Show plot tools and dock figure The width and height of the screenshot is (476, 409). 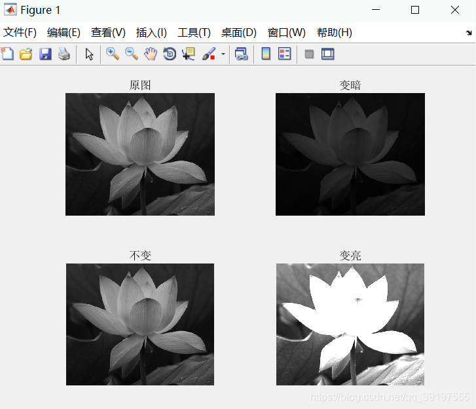pyautogui.click(x=328, y=54)
